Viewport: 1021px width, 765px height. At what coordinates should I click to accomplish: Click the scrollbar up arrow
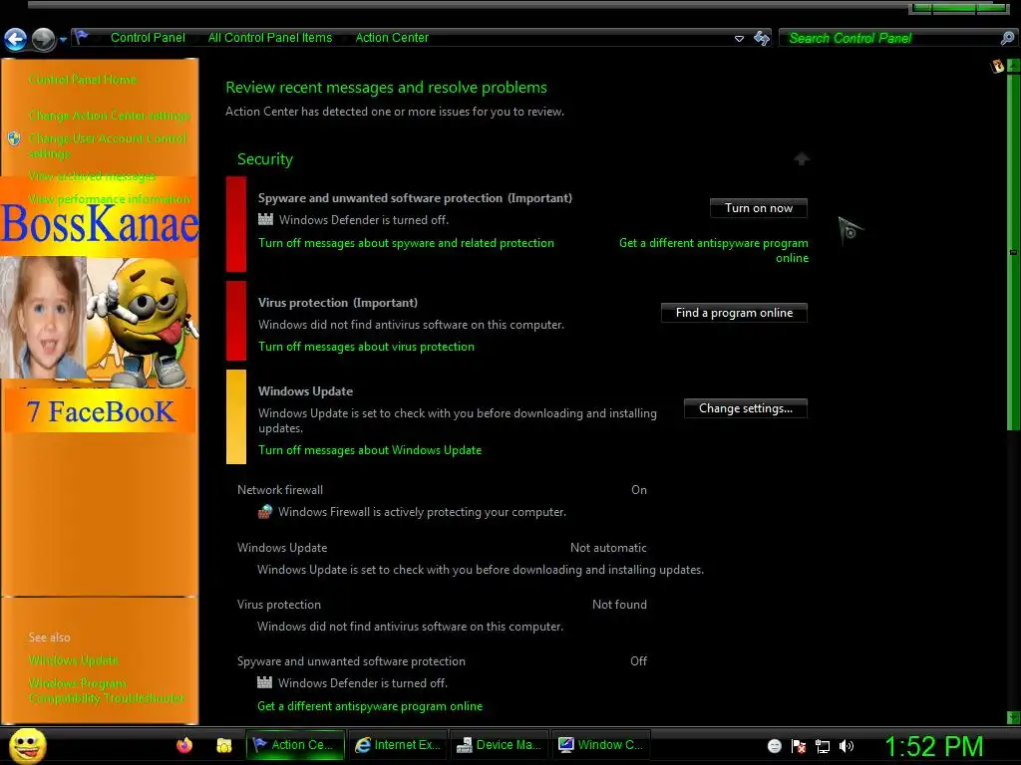coord(1013,65)
